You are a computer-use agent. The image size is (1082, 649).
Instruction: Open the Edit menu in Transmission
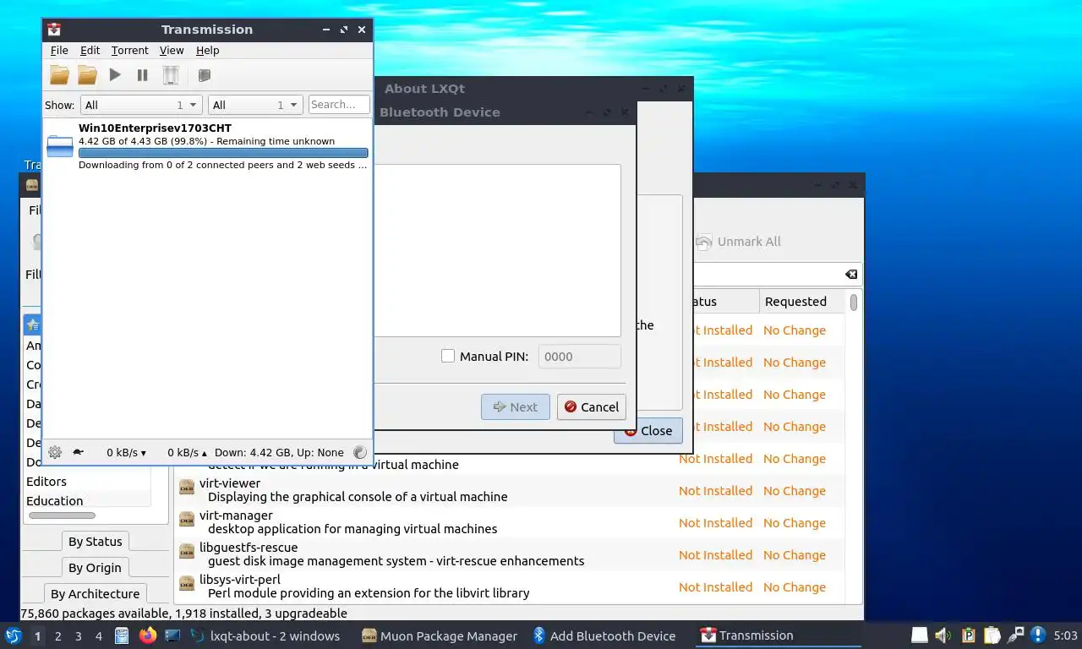pos(90,51)
